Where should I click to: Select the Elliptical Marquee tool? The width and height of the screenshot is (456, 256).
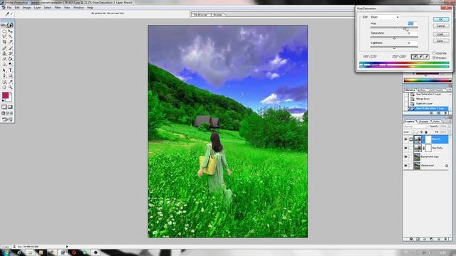(x=4, y=31)
